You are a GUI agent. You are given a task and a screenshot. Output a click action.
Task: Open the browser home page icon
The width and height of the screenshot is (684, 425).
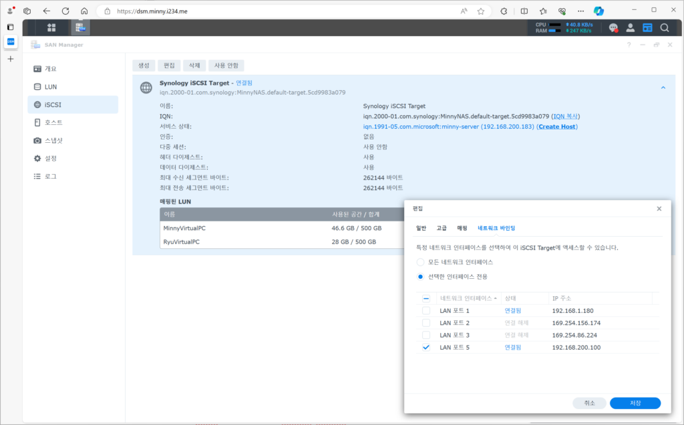coord(84,11)
